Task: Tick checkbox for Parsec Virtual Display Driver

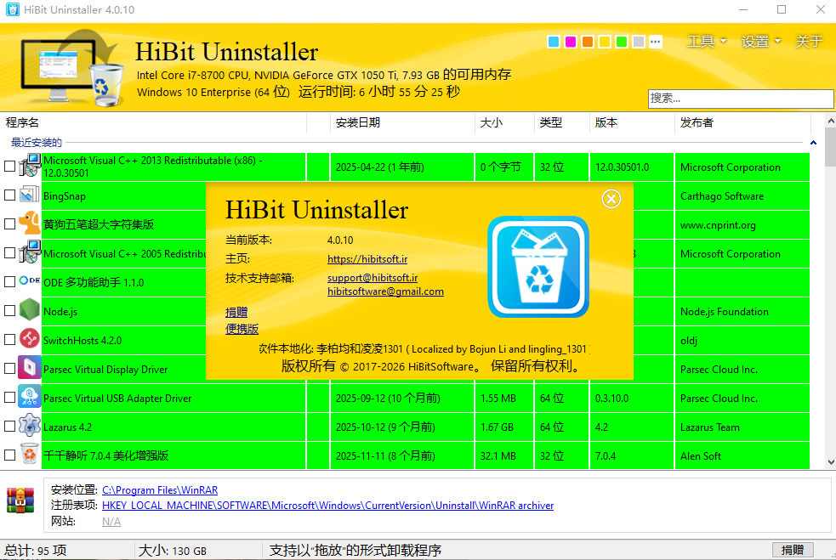Action: tap(9, 369)
